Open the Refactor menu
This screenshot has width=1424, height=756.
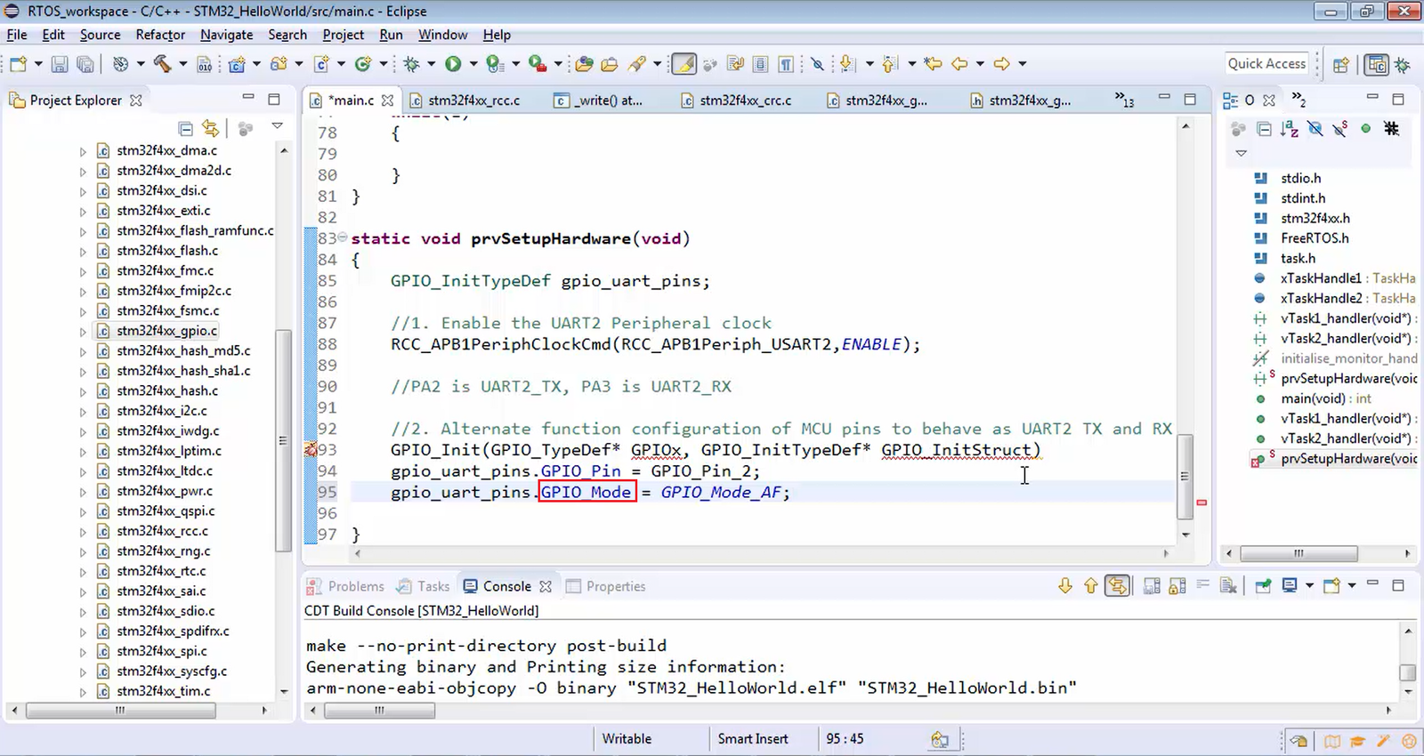coord(160,35)
